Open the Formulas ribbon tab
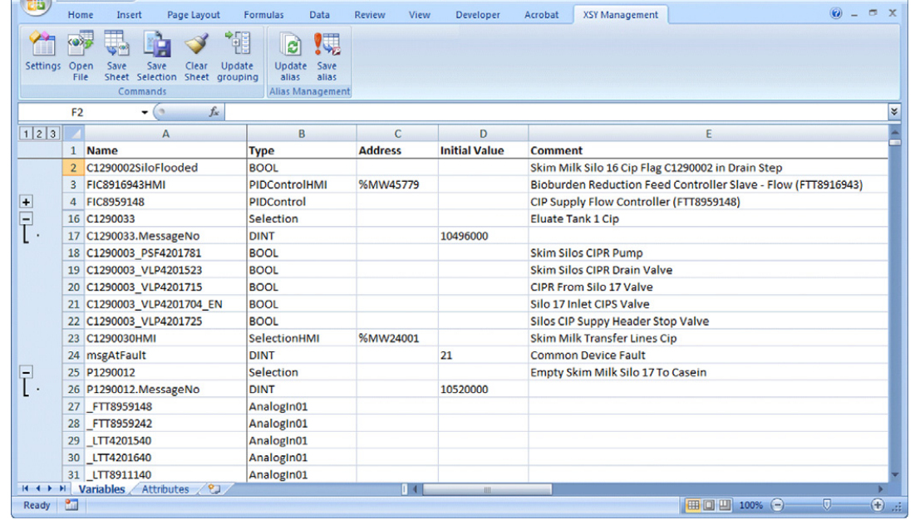The width and height of the screenshot is (920, 520). pos(263,15)
